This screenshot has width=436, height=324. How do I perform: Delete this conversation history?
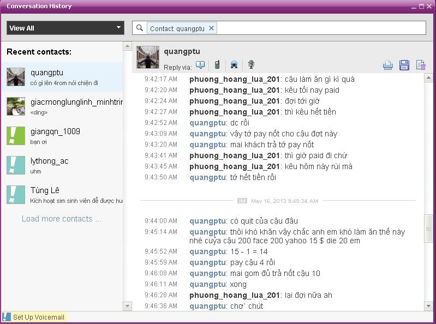coord(421,65)
